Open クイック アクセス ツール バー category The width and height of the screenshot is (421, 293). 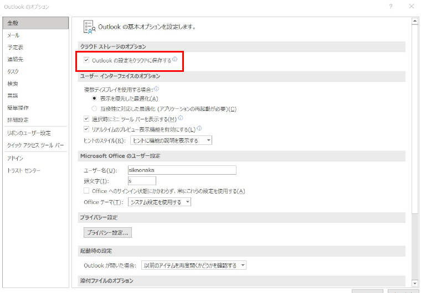[35, 145]
